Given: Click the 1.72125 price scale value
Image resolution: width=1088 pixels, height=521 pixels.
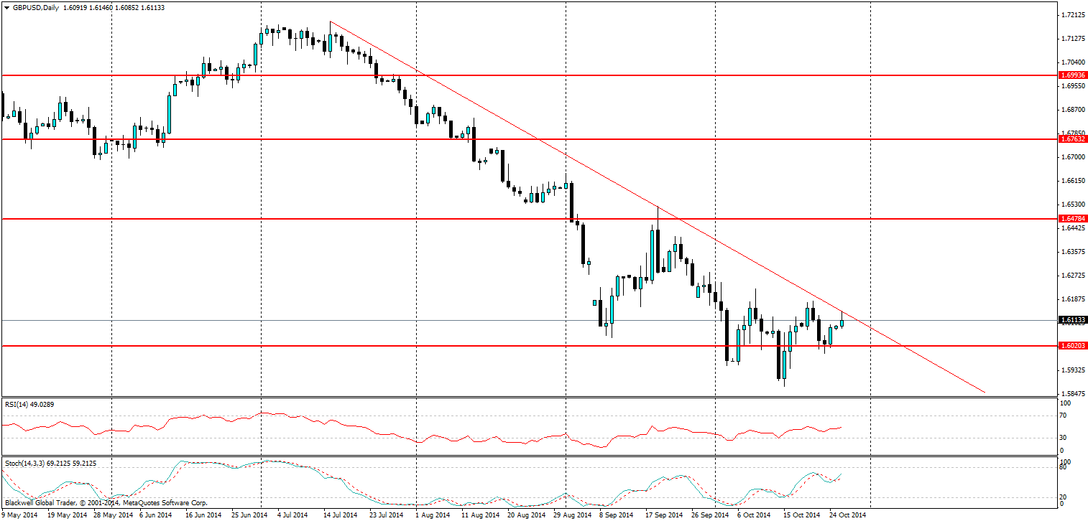Looking at the screenshot, I should point(1072,14).
